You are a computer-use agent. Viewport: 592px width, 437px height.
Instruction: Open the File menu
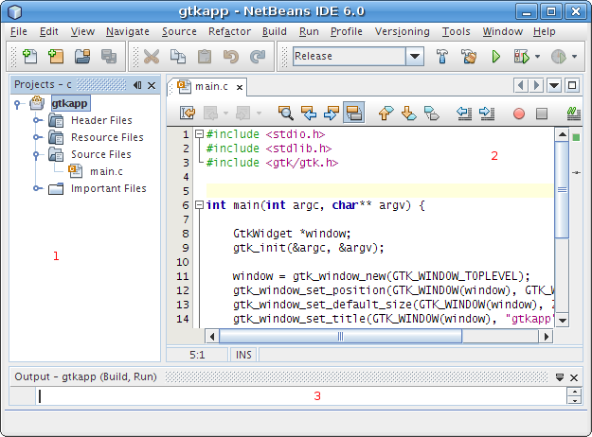tap(19, 31)
